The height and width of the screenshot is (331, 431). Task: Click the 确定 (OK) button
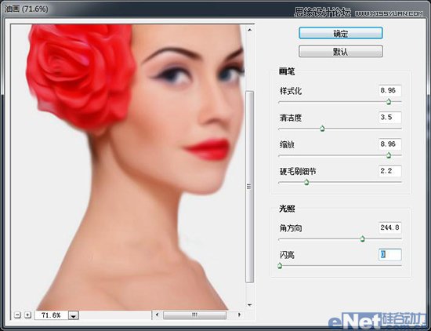tap(341, 33)
